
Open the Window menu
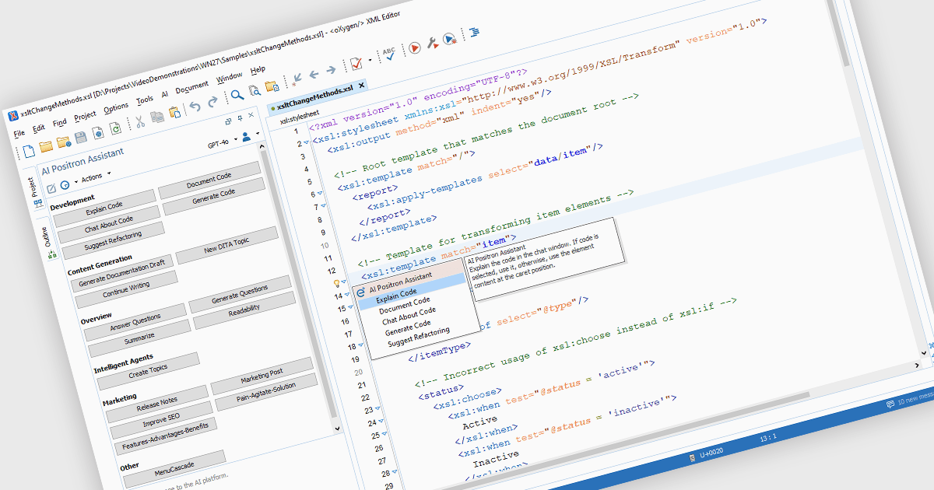click(x=229, y=77)
